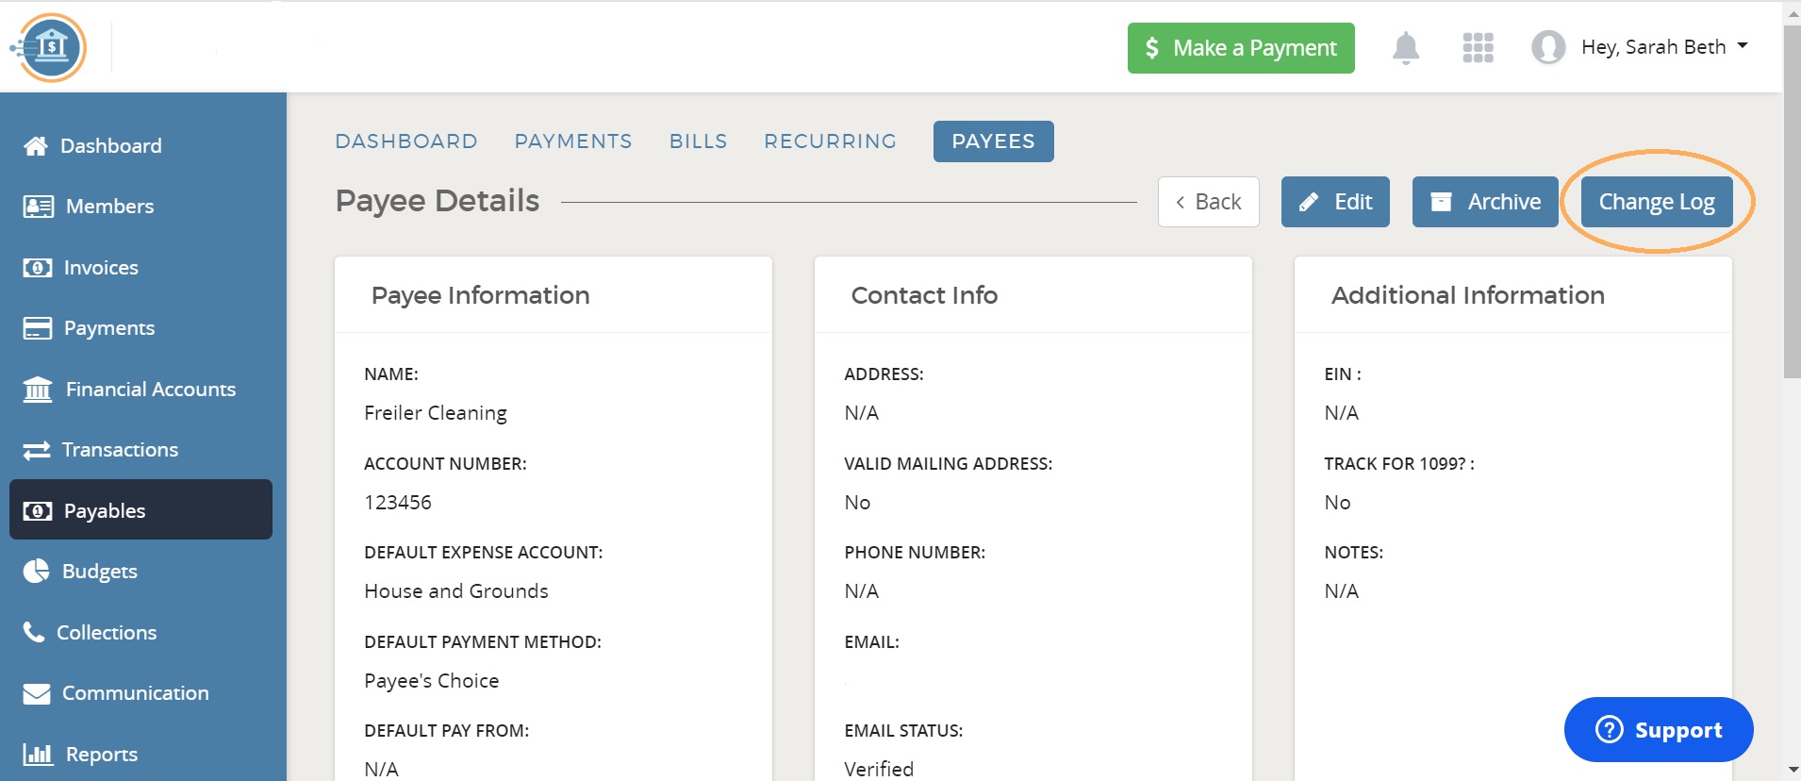Click the pencil icon on Edit

click(1309, 202)
